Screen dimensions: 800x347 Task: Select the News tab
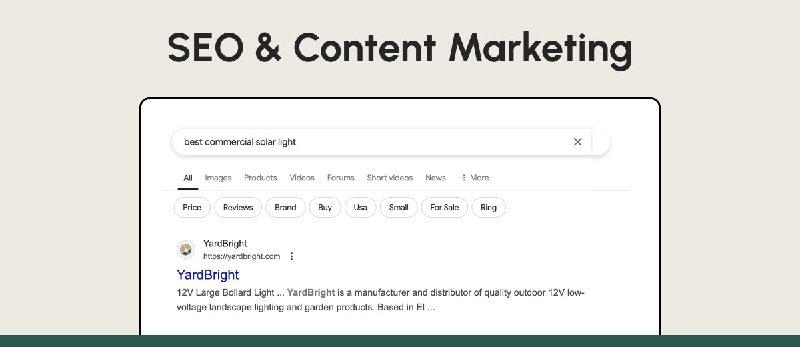[435, 178]
